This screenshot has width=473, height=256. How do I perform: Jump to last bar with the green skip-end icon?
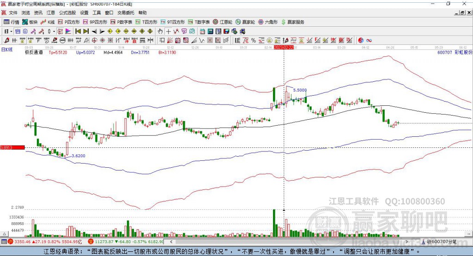[86, 31]
